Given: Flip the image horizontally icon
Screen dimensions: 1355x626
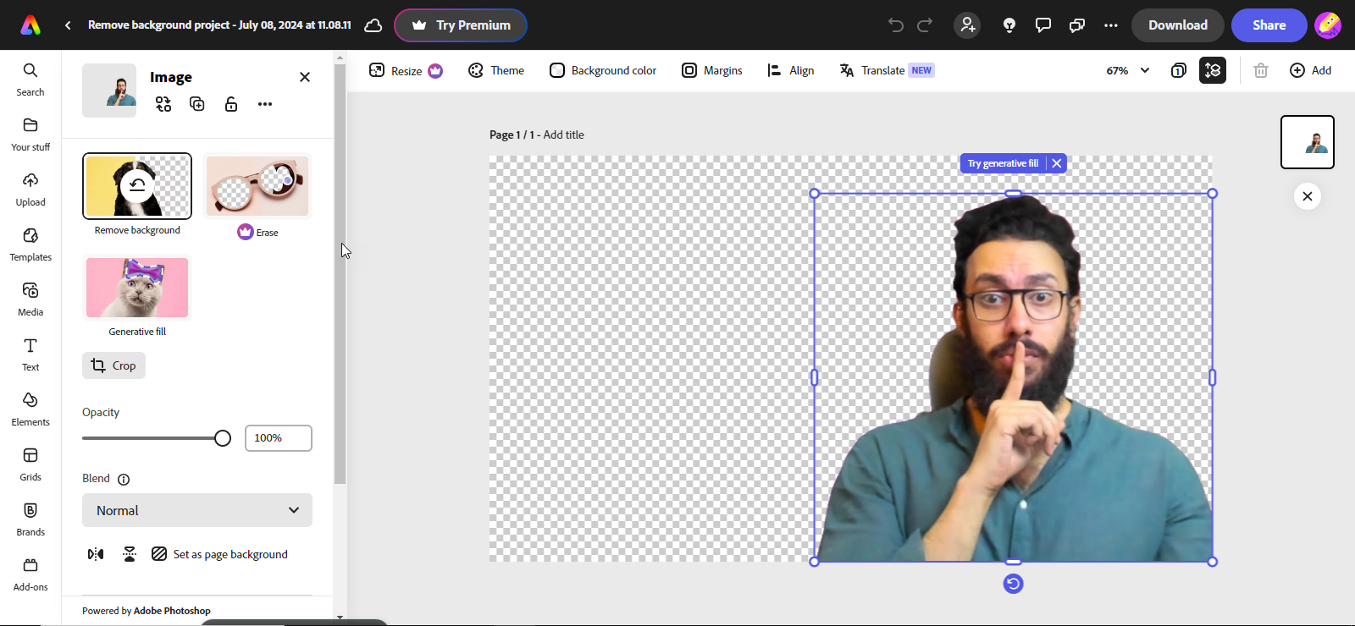Looking at the screenshot, I should (x=96, y=554).
